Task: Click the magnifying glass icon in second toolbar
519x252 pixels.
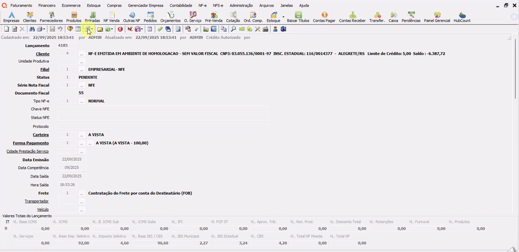Action: 233,29
